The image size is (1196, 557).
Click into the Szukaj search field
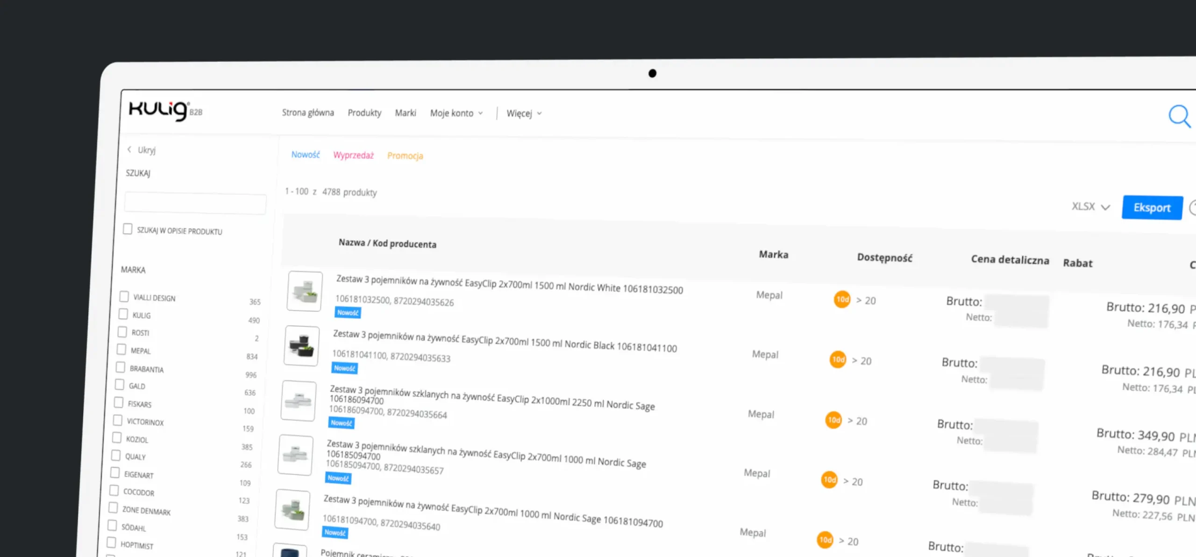pos(195,203)
